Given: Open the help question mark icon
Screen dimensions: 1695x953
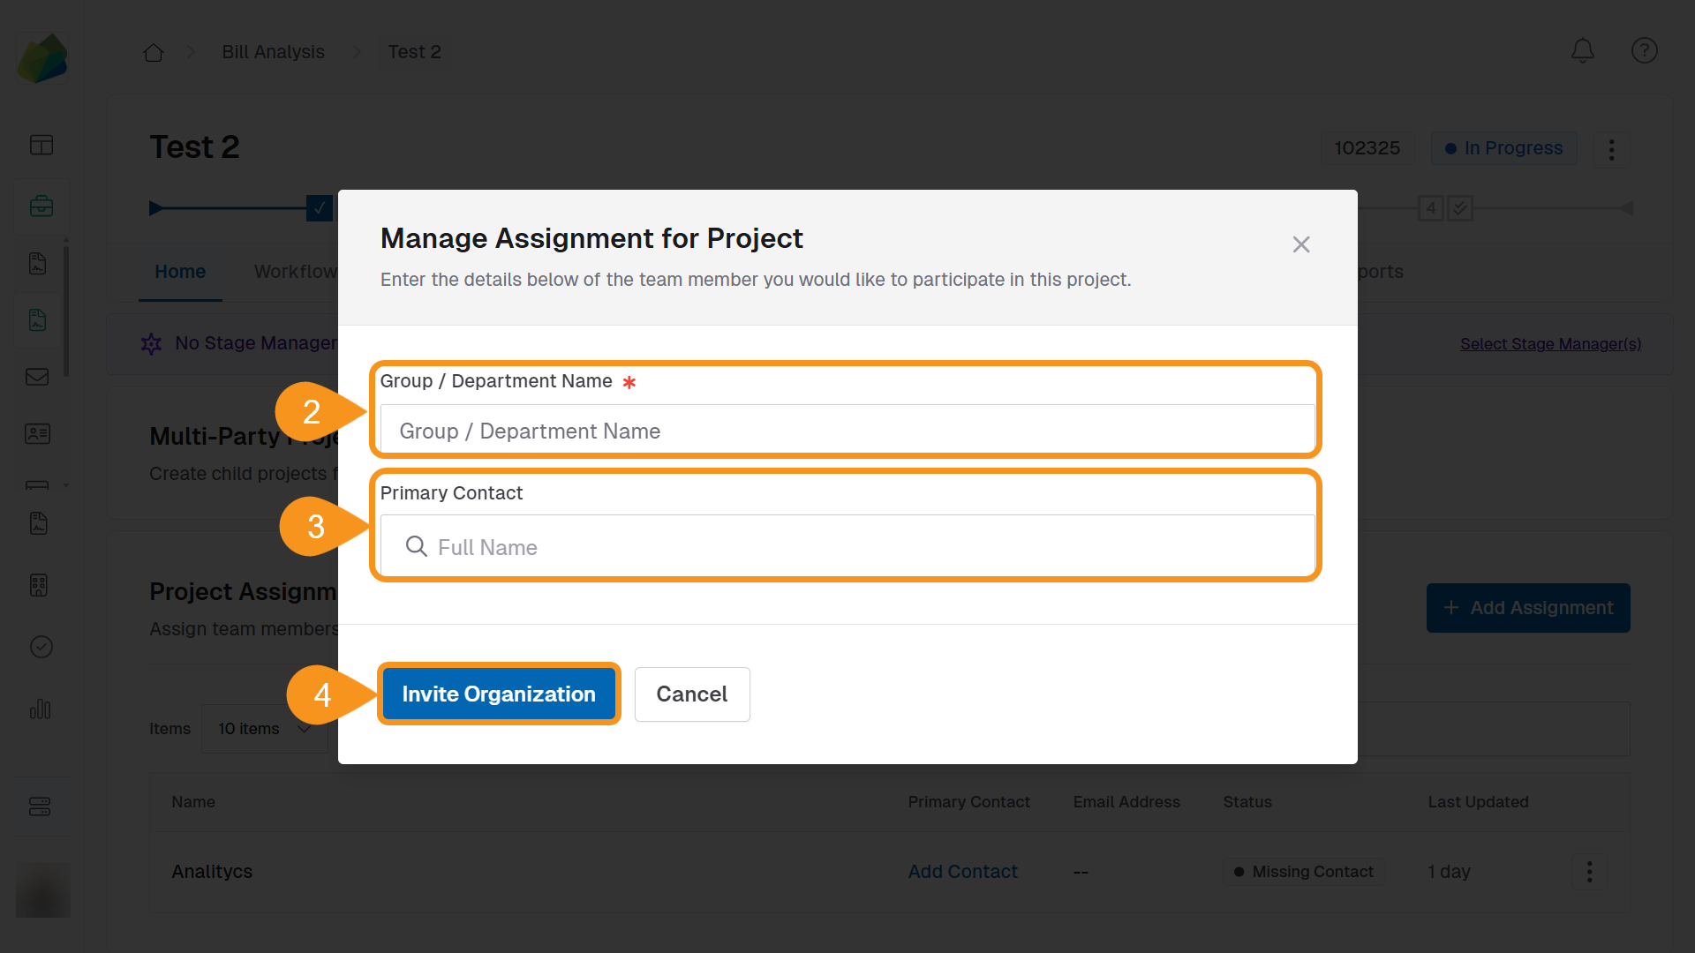Looking at the screenshot, I should click(1644, 50).
